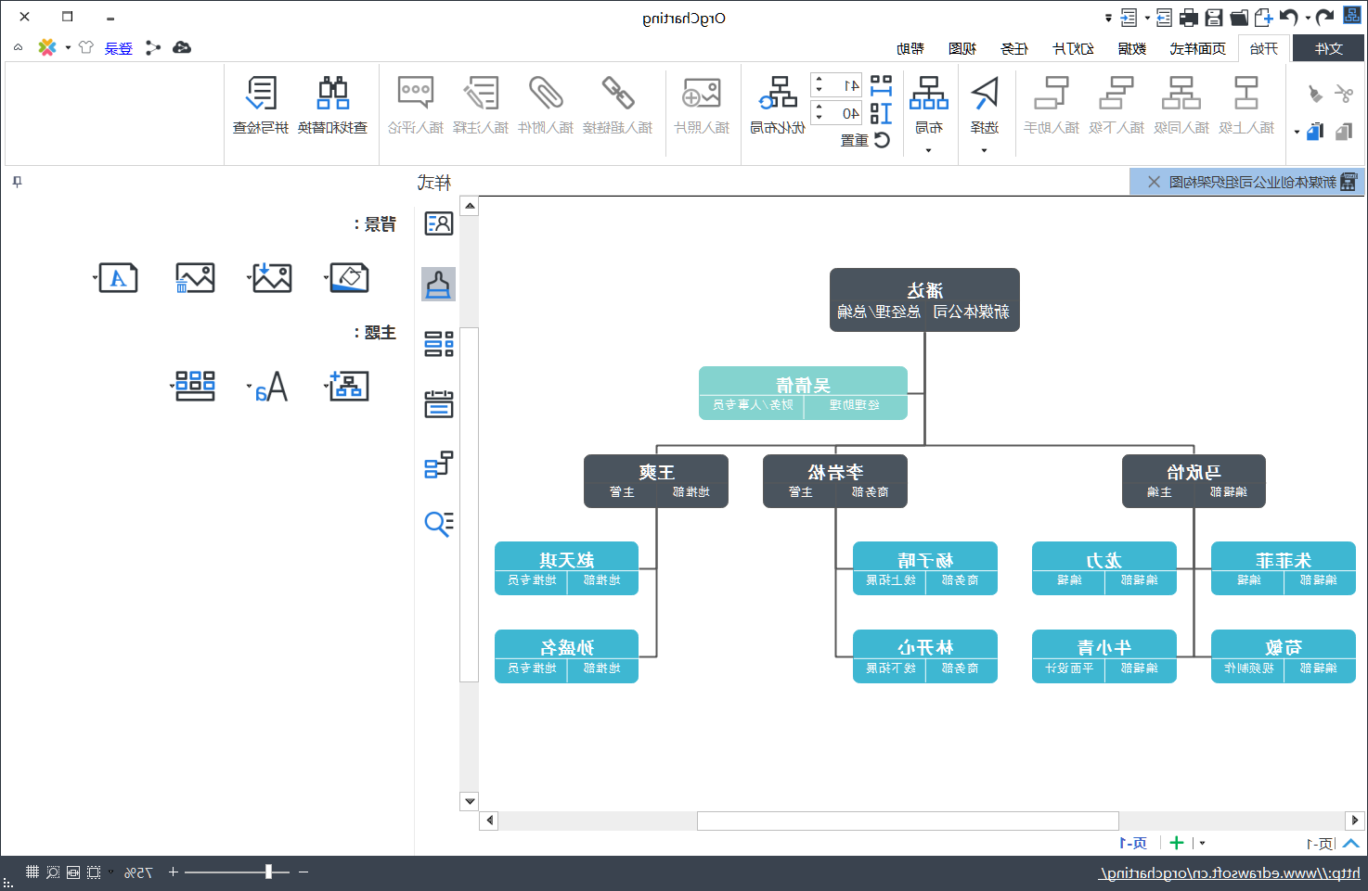The width and height of the screenshot is (1368, 891).
Task: Click the Insert Attachment (插入附件) paperclip icon
Action: 546,94
